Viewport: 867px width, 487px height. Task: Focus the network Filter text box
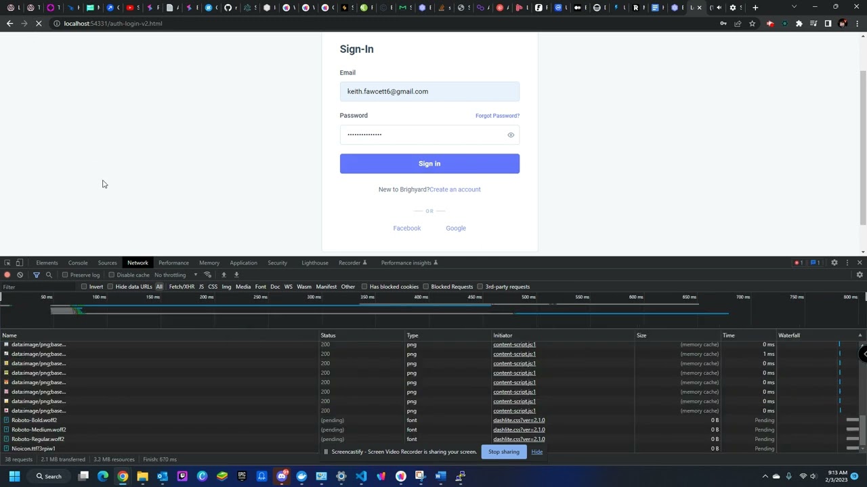pyautogui.click(x=39, y=287)
